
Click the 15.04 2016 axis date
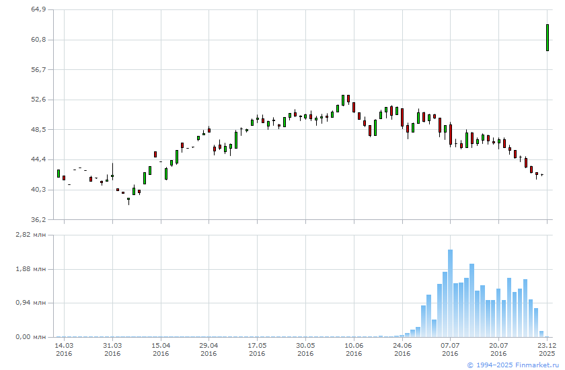coord(161,348)
